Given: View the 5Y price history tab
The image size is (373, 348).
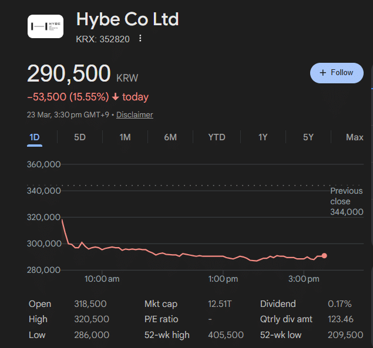Looking at the screenshot, I should click(x=308, y=137).
